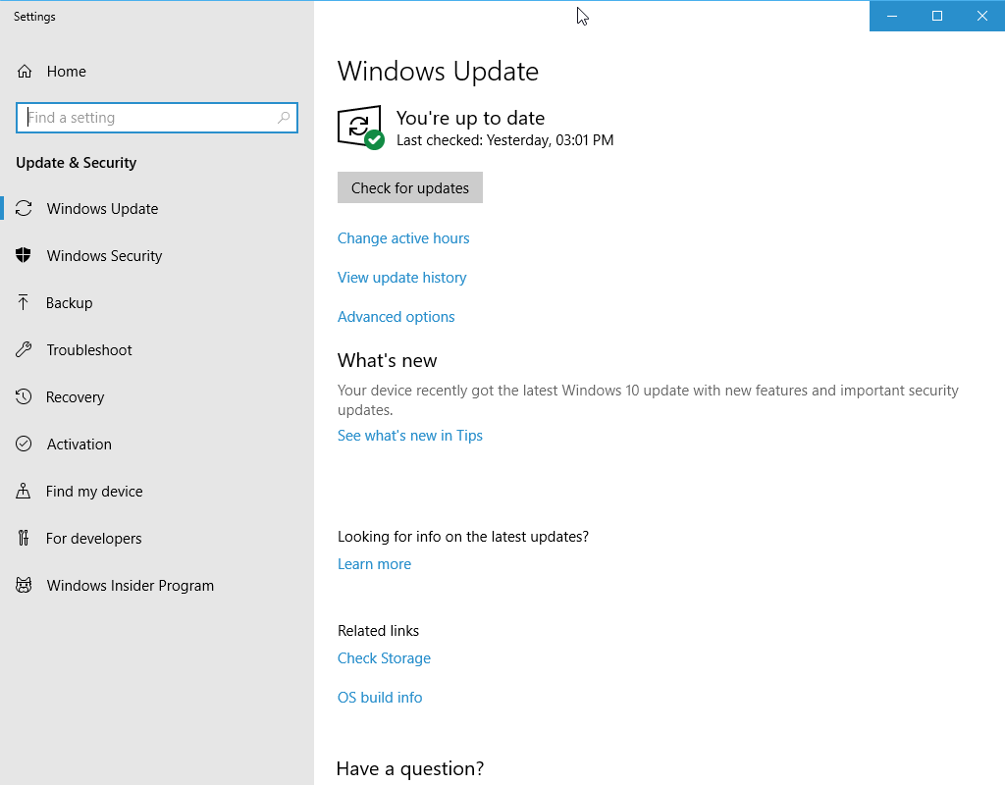
Task: Click the Windows Update sync arrows icon
Action: click(24, 208)
